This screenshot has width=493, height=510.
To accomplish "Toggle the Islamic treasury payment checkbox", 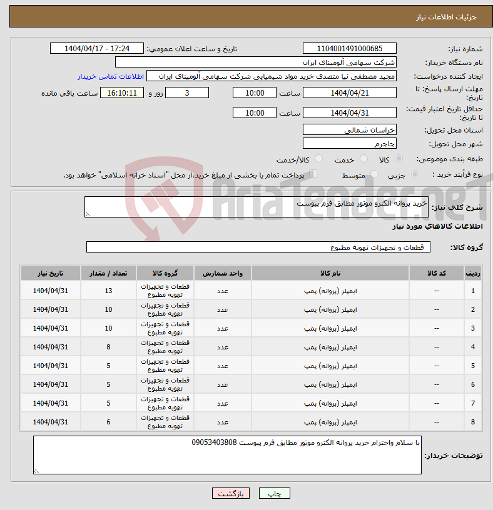I will 313,174.
